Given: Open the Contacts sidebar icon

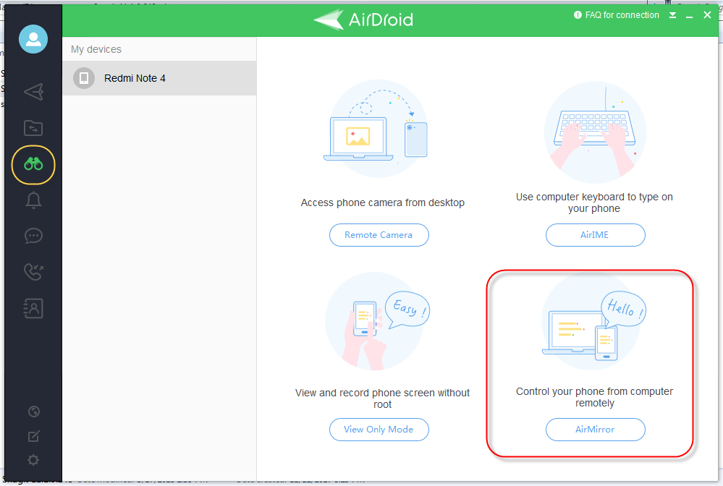Looking at the screenshot, I should (33, 308).
